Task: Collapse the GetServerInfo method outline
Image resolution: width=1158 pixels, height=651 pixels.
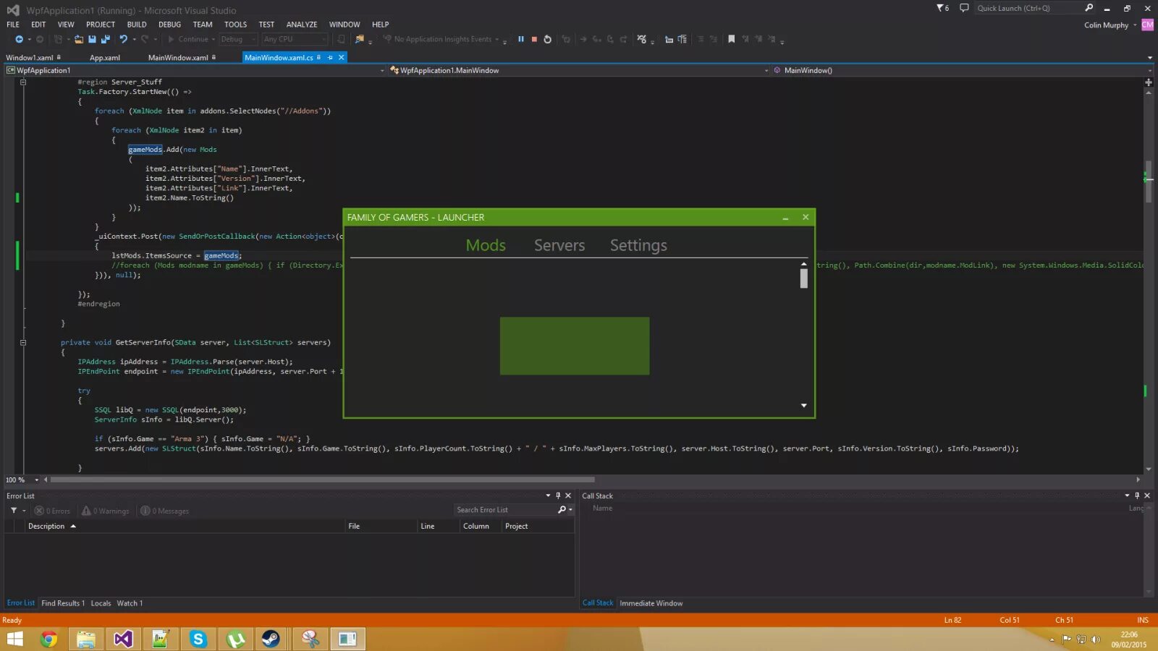Action: (x=23, y=342)
